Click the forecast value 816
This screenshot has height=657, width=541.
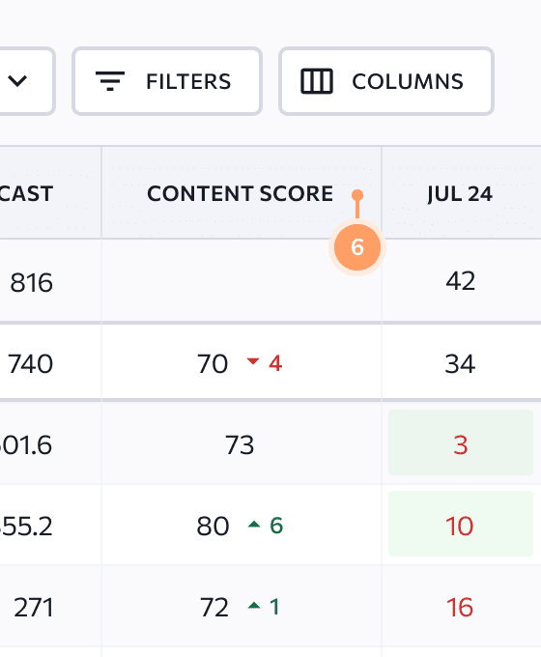pos(32,283)
